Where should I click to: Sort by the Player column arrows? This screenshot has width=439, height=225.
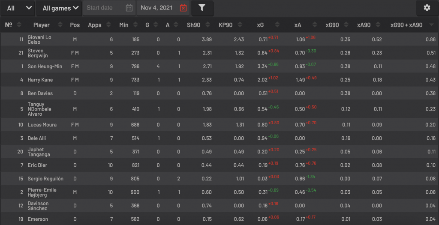click(60, 24)
